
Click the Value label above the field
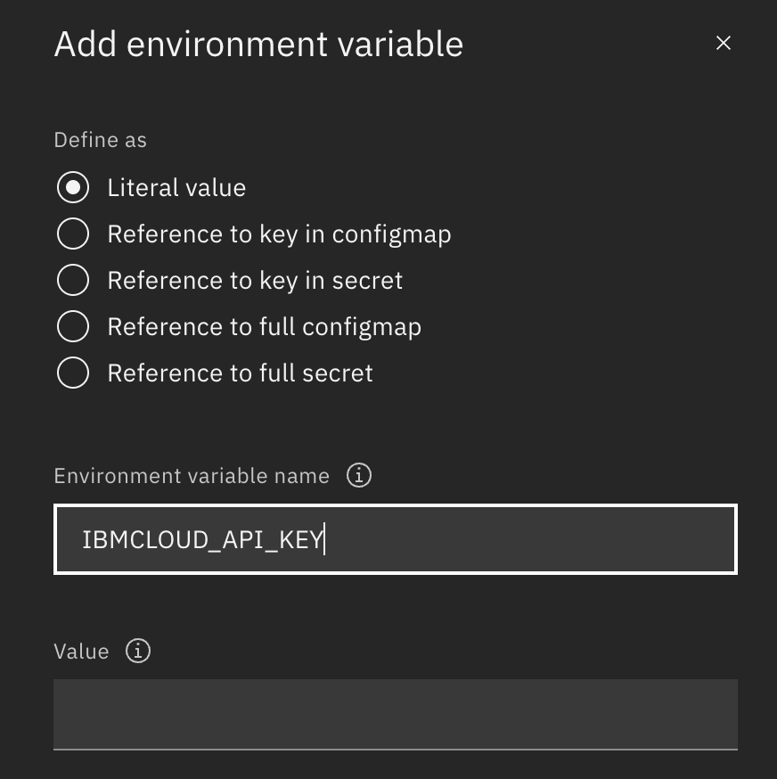click(x=81, y=651)
